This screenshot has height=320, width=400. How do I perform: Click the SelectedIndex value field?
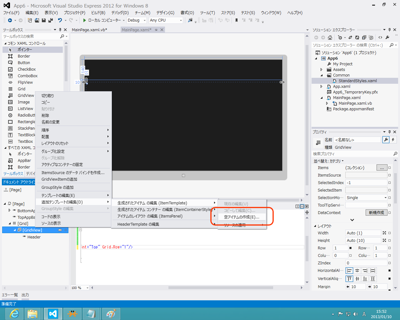pos(366,183)
